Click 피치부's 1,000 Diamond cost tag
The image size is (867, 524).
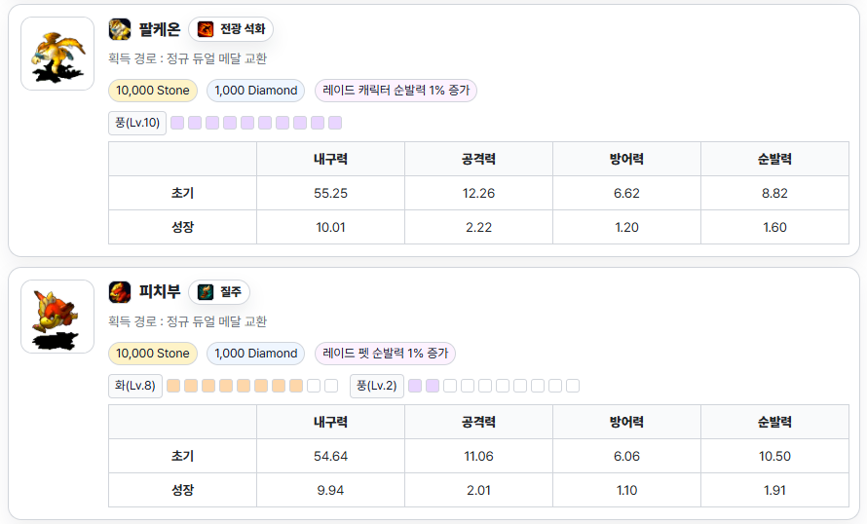point(255,354)
